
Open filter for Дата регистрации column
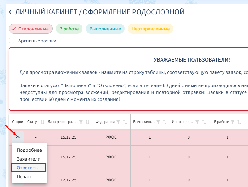pyautogui.click(x=81, y=122)
